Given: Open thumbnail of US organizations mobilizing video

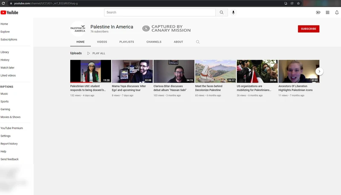Looking at the screenshot, I should point(257,71).
